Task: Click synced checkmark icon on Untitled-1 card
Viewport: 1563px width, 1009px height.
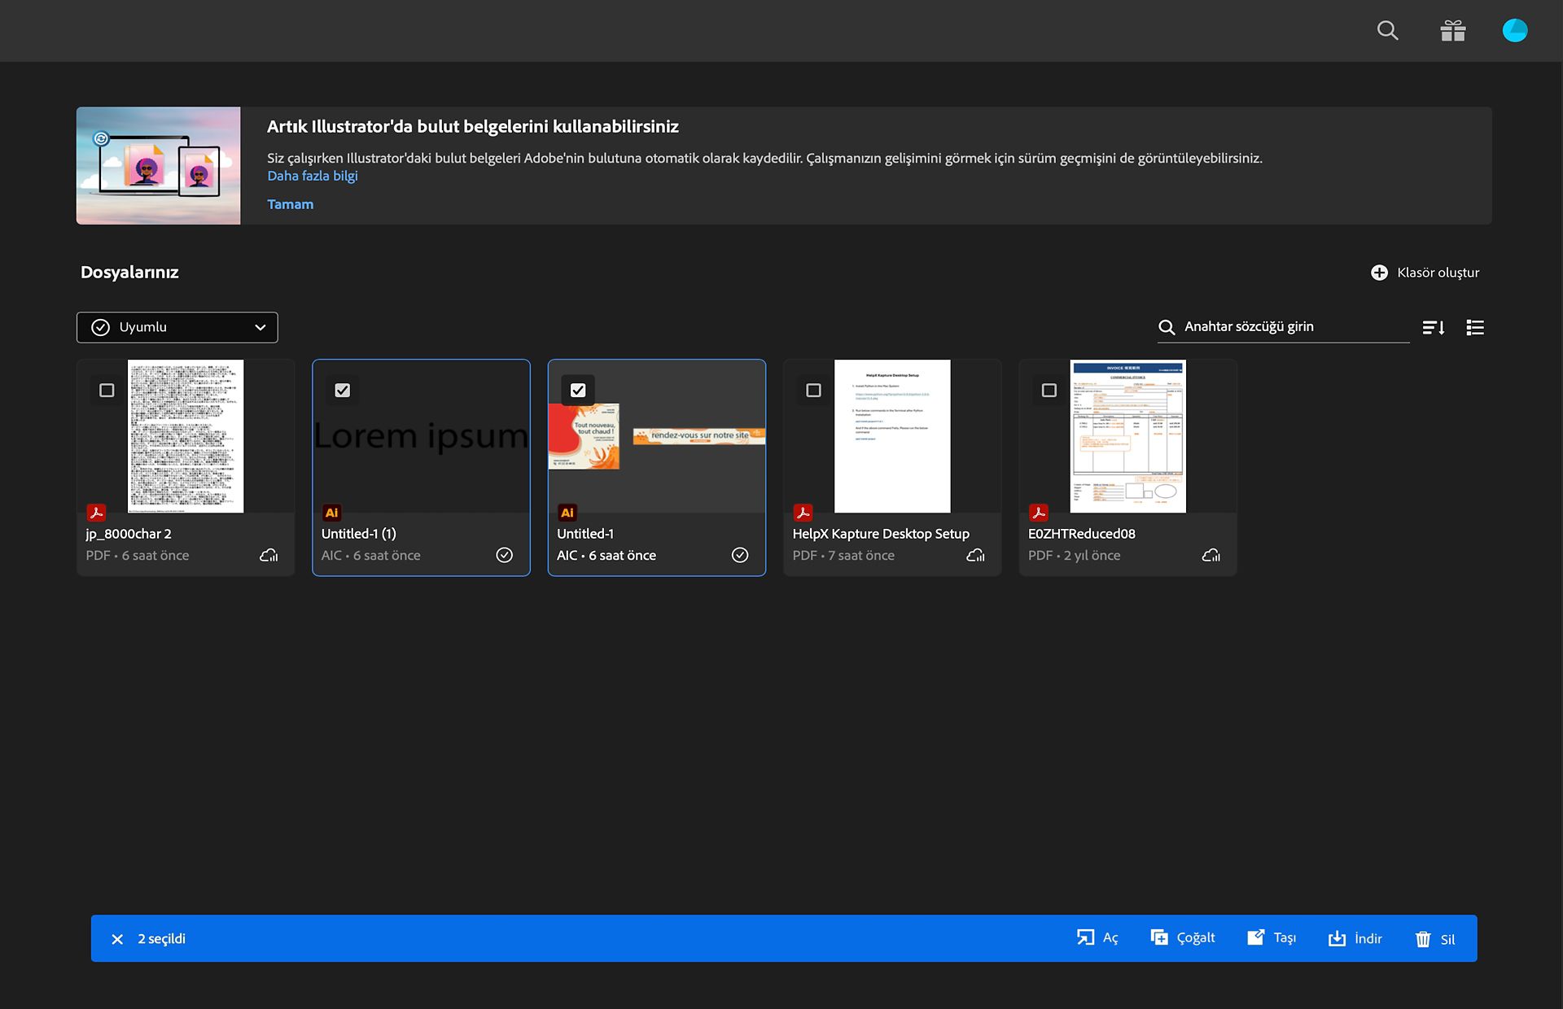Action: click(x=740, y=555)
